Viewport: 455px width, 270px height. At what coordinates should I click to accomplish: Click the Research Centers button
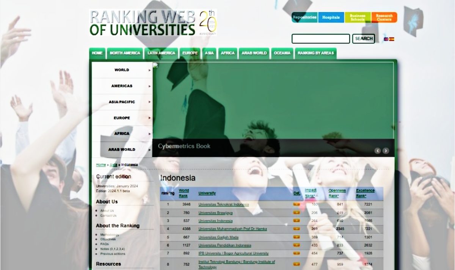pos(384,17)
